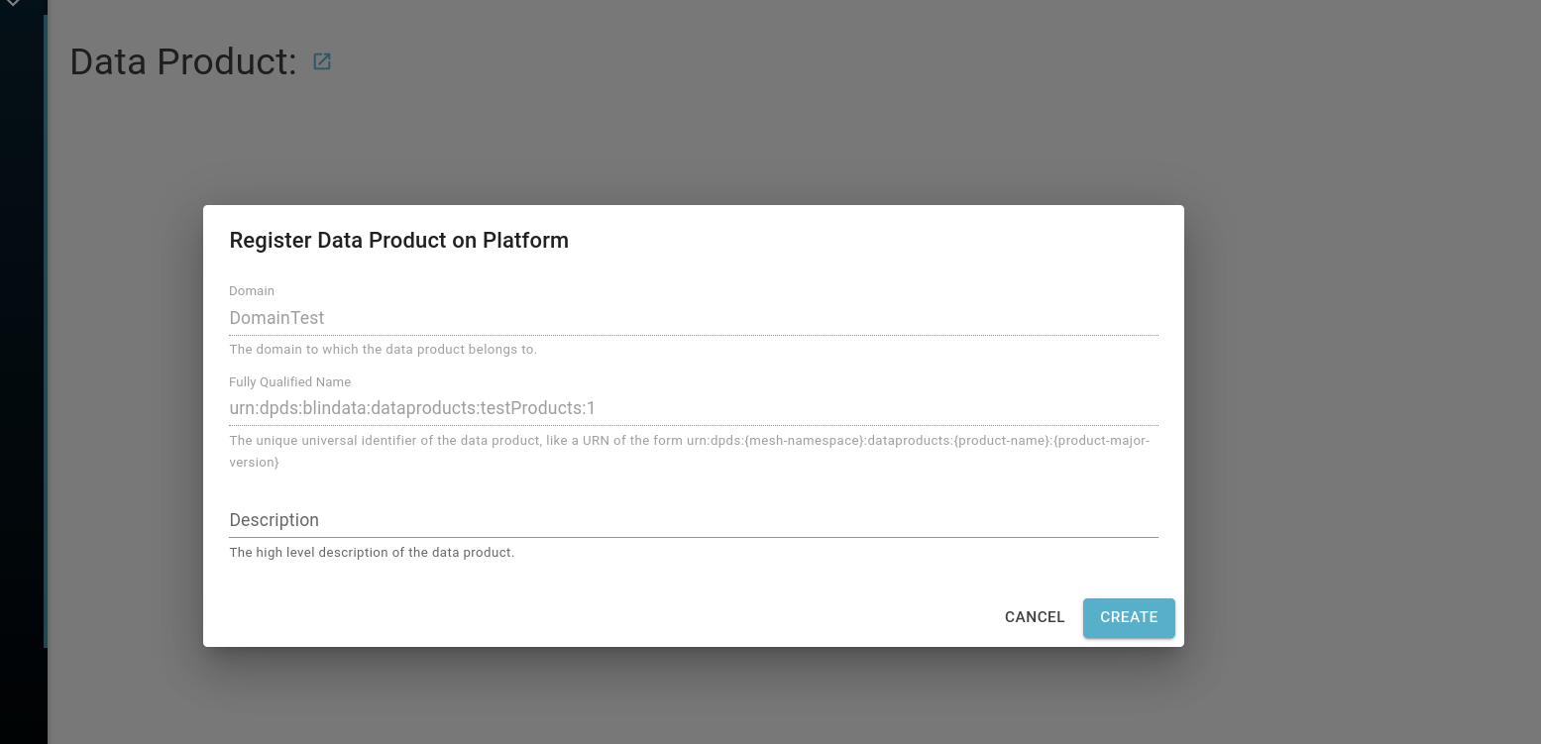Select the Fully Qualified Name field
The height and width of the screenshot is (744, 1541).
tap(694, 408)
